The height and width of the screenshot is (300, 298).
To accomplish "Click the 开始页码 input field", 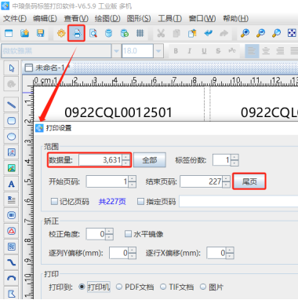I will coord(107,181).
